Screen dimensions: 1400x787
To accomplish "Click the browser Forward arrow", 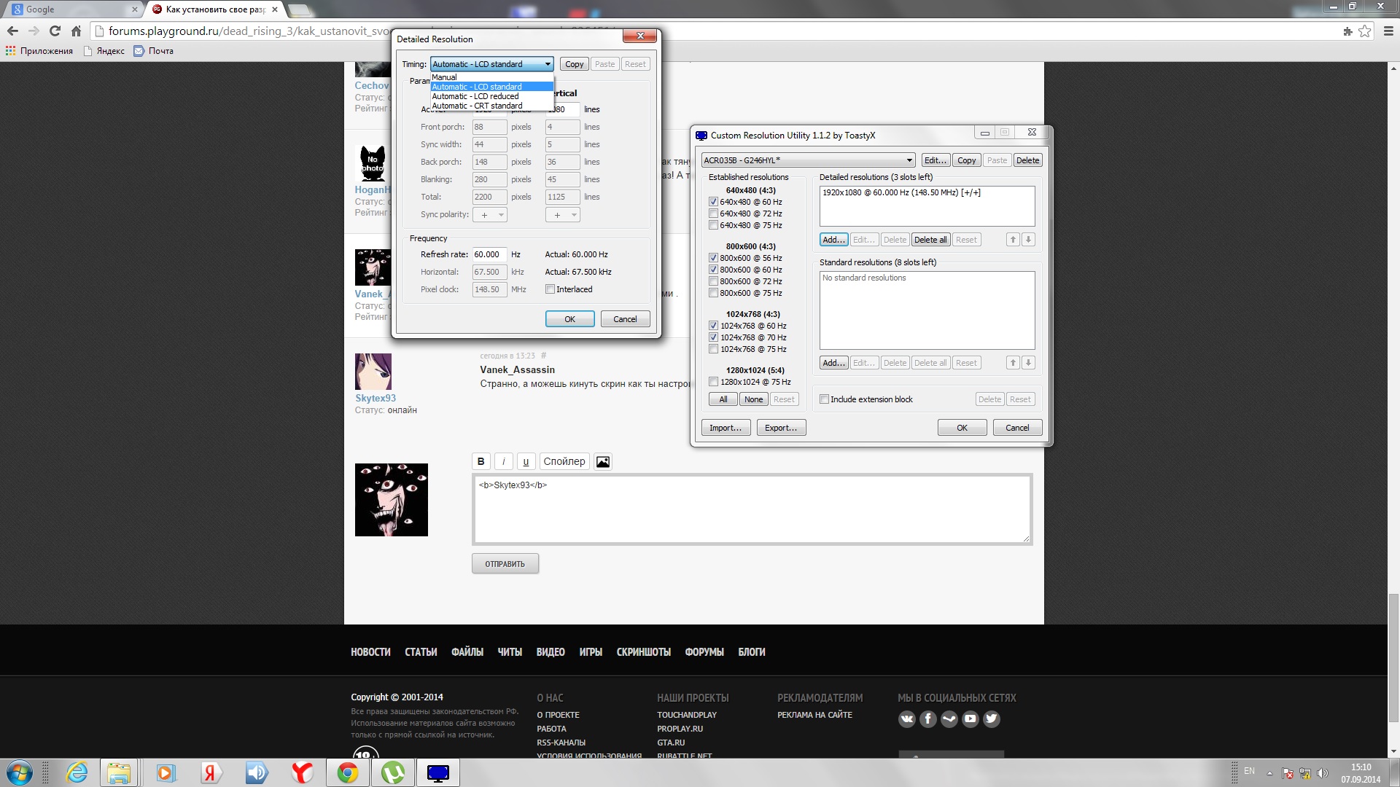I will [x=34, y=31].
